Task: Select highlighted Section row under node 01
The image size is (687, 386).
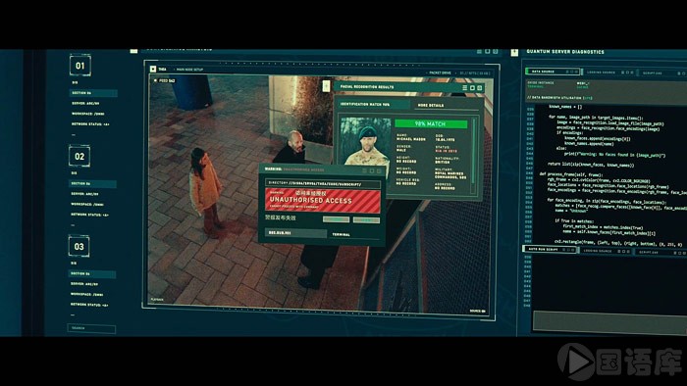Action: point(93,93)
